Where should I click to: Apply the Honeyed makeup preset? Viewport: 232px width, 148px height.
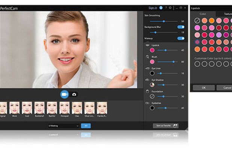(65, 109)
